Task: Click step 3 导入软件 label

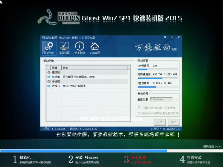Action: click(138, 158)
